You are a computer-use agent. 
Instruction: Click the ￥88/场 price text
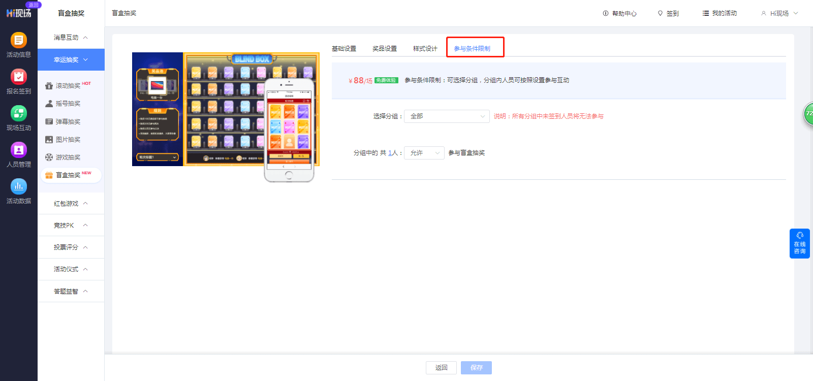[360, 80]
